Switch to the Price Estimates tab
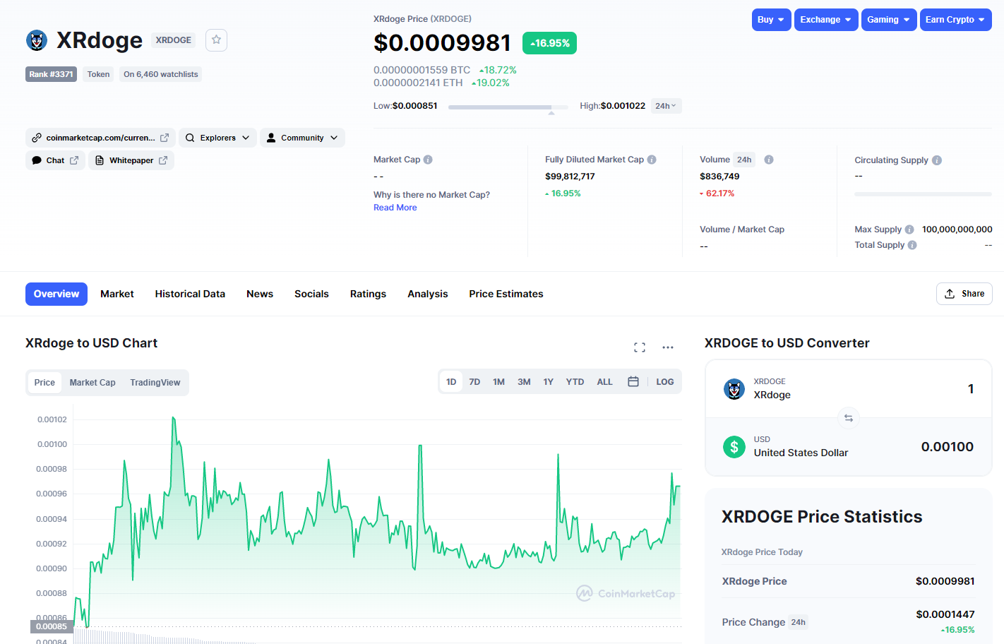Image resolution: width=1004 pixels, height=644 pixels. [506, 294]
